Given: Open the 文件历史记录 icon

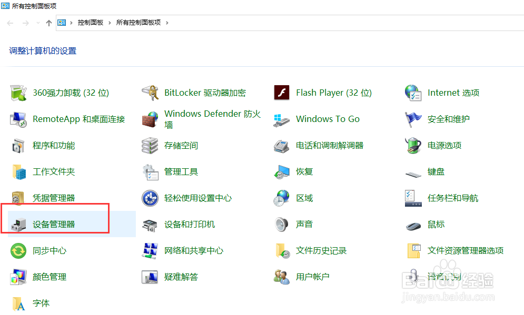Looking at the screenshot, I should 282,251.
